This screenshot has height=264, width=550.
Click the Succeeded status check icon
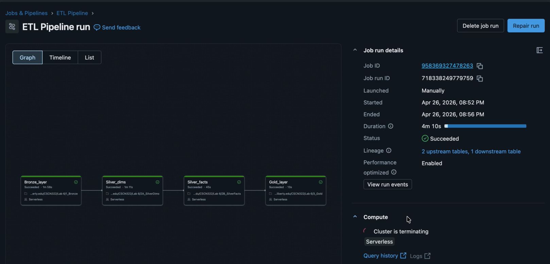[x=425, y=138]
